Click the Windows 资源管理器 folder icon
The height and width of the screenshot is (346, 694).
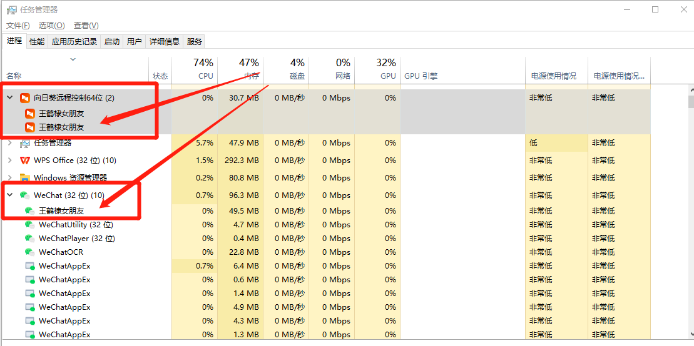[25, 177]
